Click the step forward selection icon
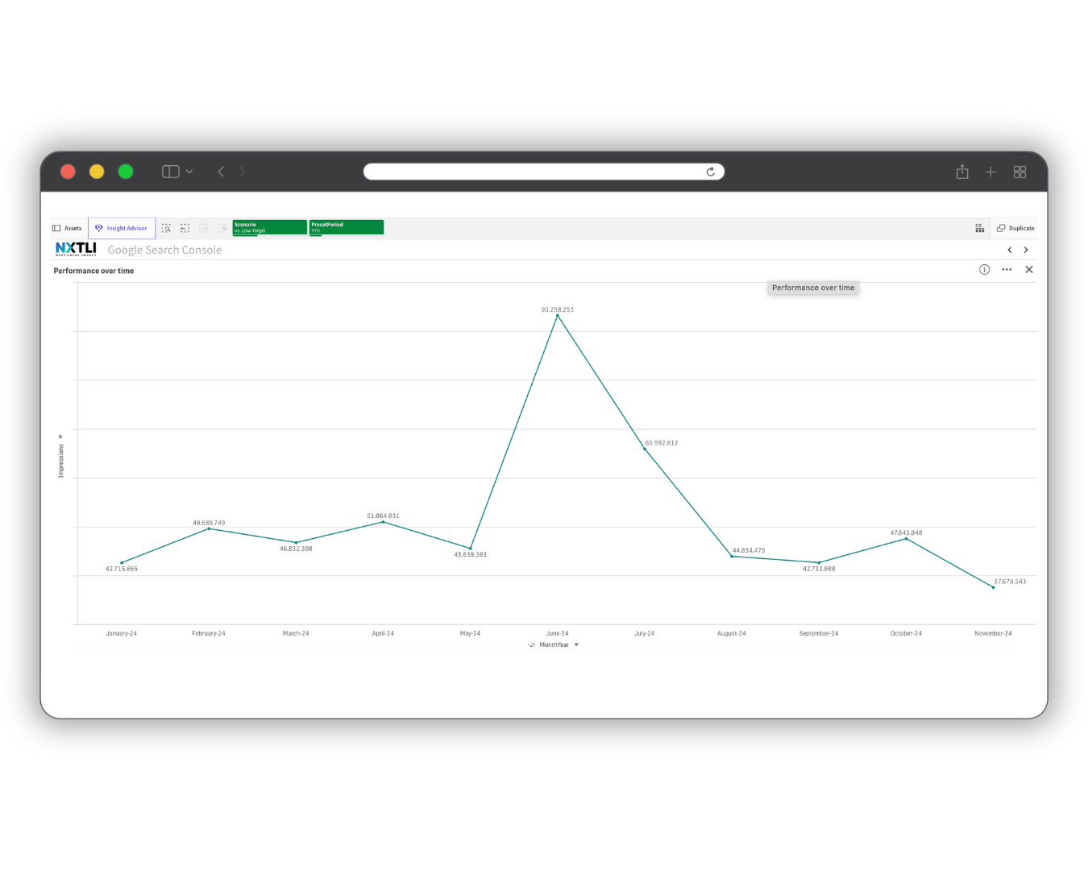This screenshot has height=870, width=1088. tap(203, 228)
